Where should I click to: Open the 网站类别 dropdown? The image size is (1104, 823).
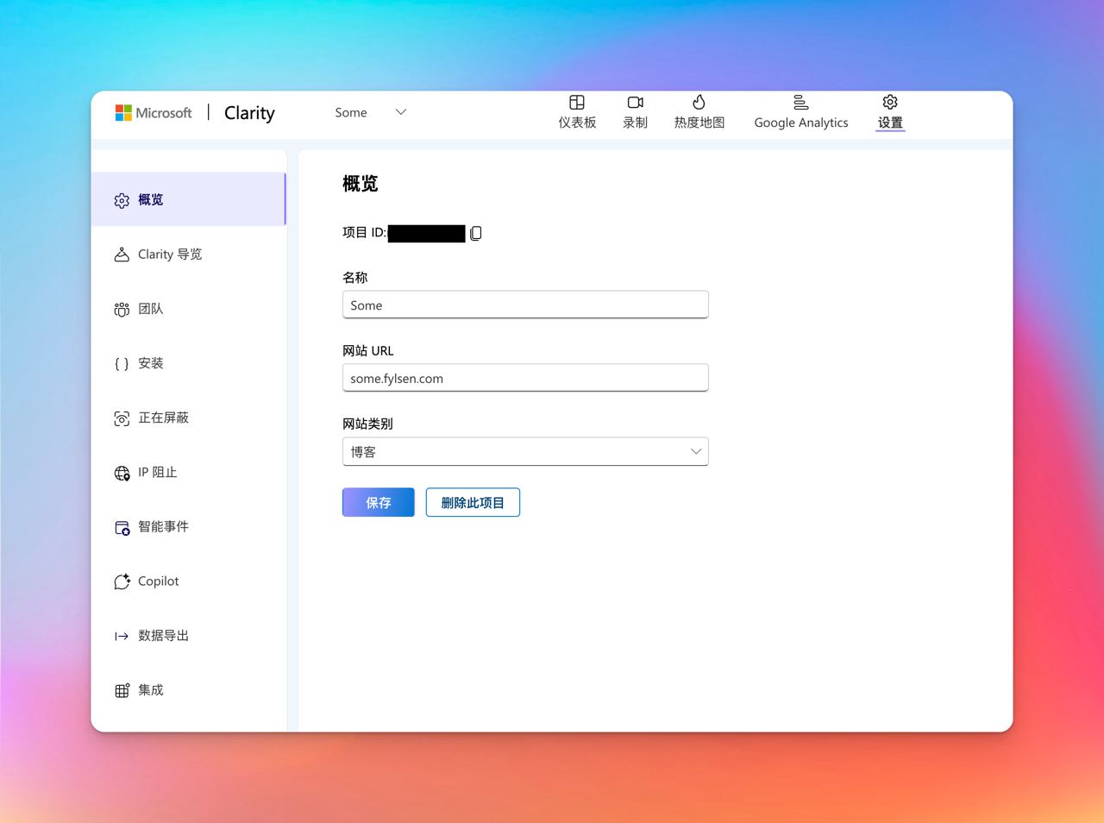tap(525, 451)
